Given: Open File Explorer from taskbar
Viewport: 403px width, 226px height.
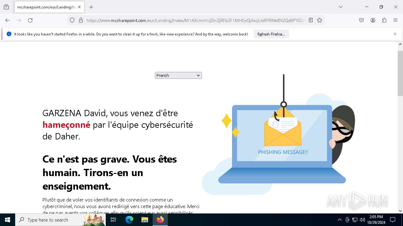Looking at the screenshot, I should pos(145,220).
